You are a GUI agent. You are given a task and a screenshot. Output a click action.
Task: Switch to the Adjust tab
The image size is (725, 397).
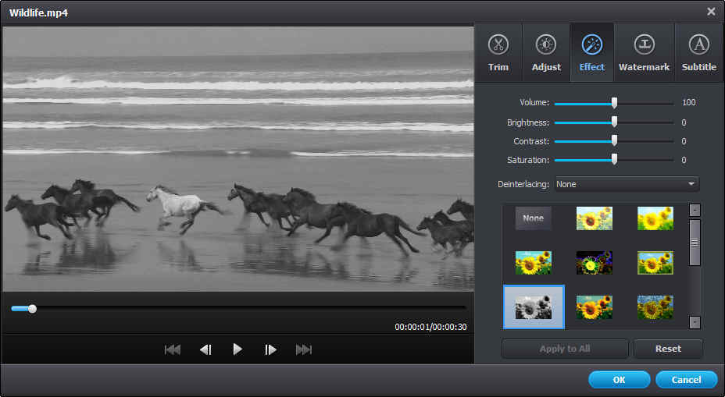(546, 53)
